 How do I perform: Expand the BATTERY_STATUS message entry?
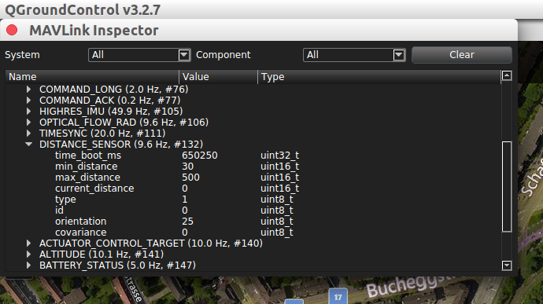29,266
